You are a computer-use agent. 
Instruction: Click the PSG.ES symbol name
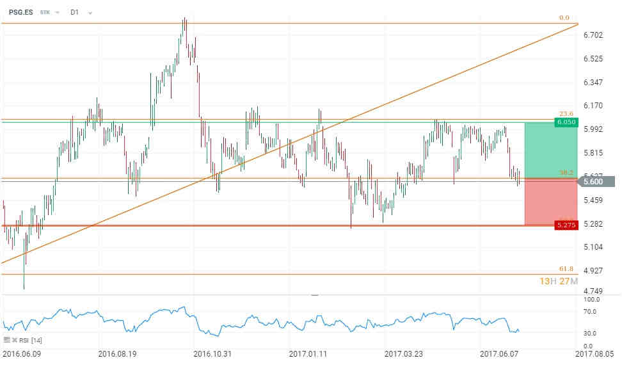[21, 12]
